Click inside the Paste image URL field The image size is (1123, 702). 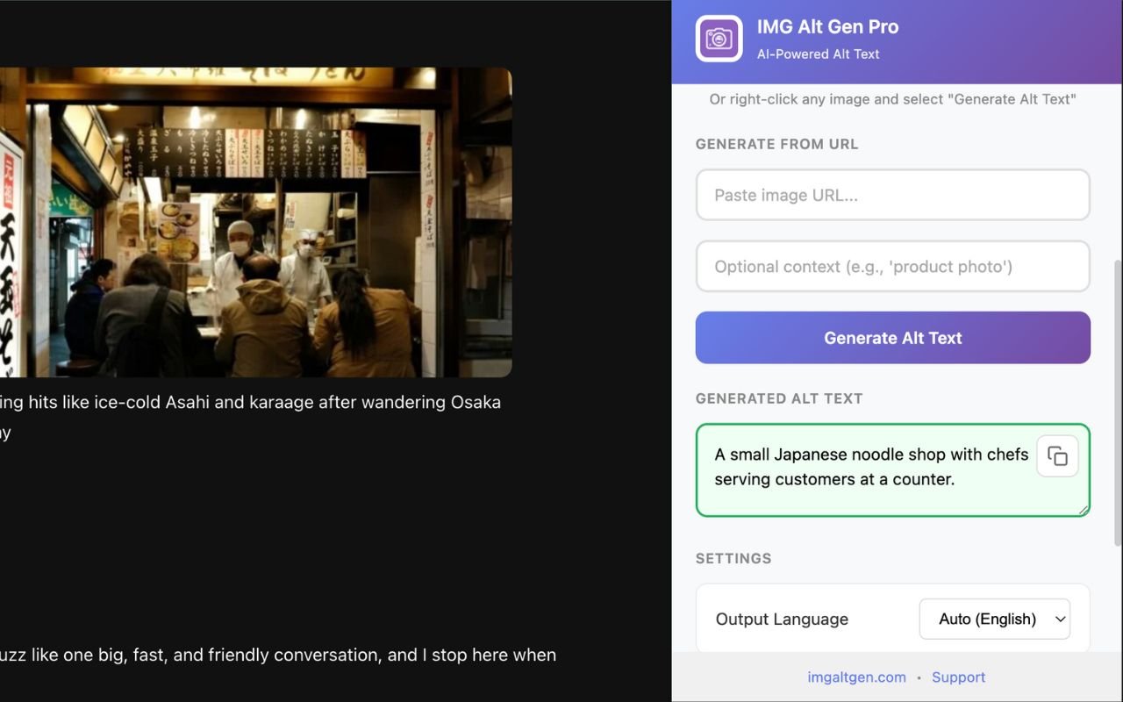point(892,195)
